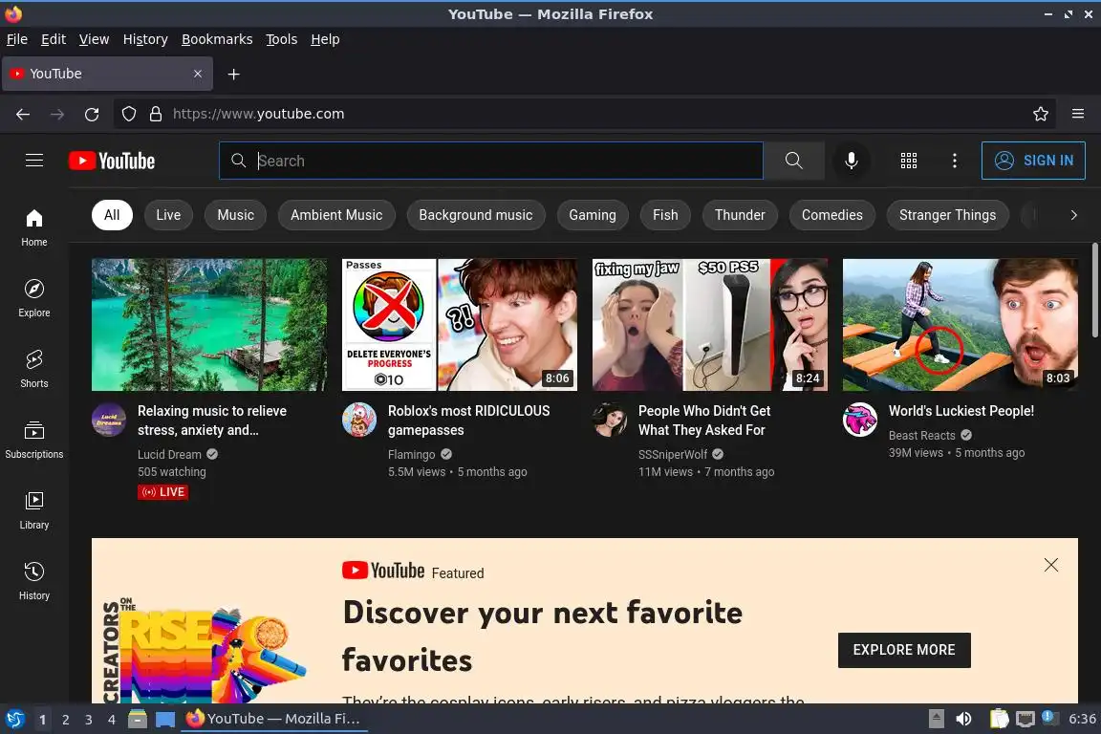The height and width of the screenshot is (734, 1101).
Task: View site security lock info
Action: [156, 114]
